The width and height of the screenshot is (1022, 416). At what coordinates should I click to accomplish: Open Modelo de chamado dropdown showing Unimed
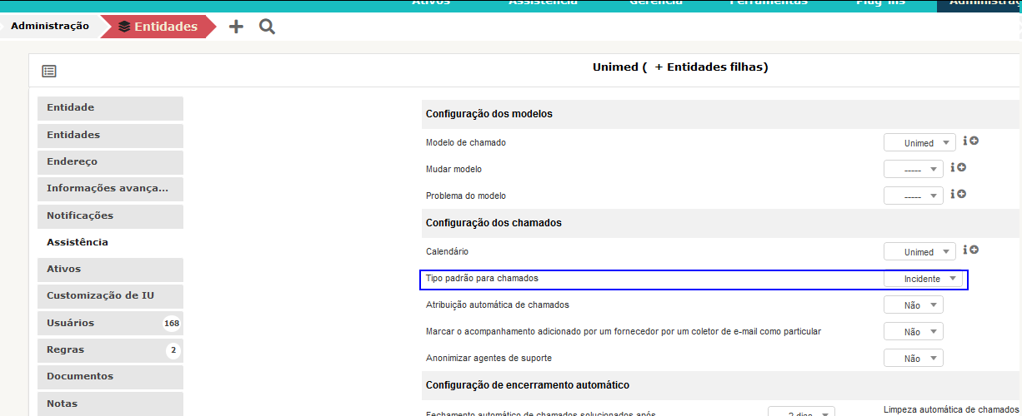[x=919, y=143]
